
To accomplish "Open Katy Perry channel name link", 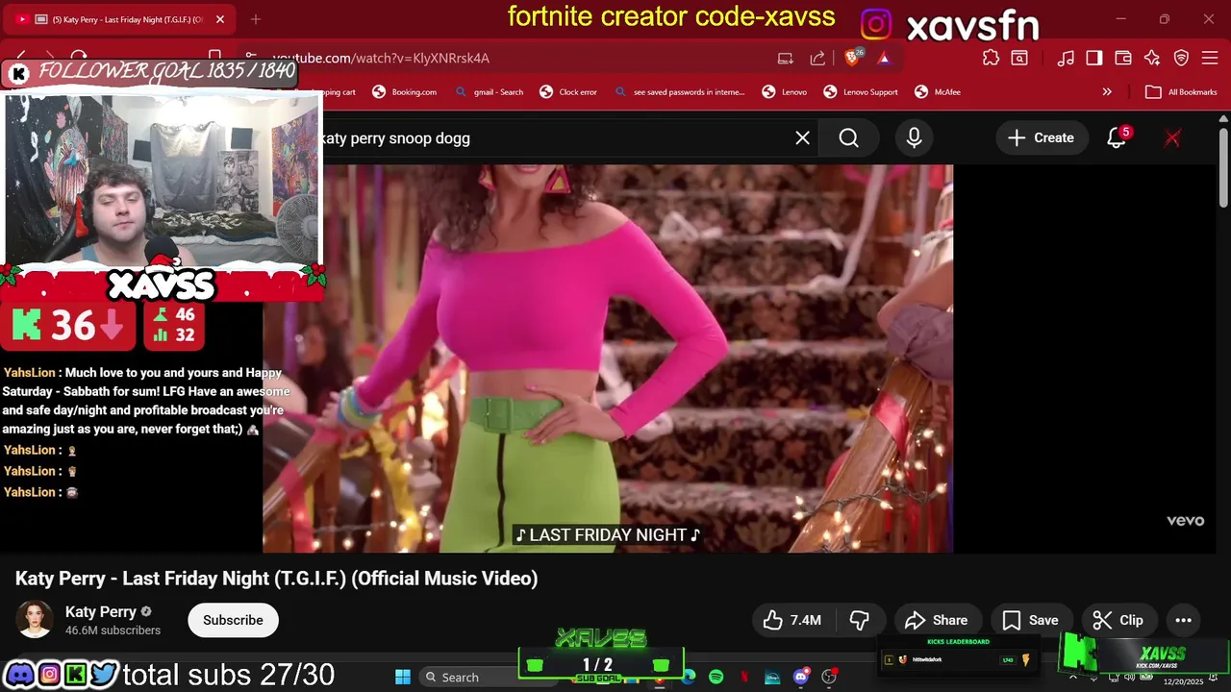I will (100, 611).
